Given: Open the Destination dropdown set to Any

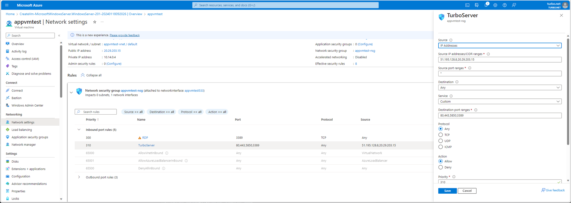Looking at the screenshot, I should pos(500,88).
